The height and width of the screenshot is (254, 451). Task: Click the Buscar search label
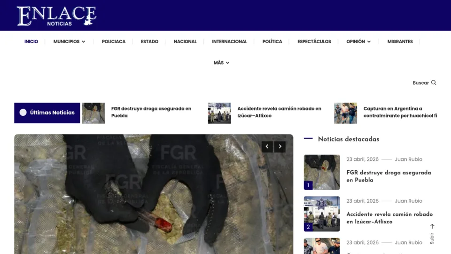click(420, 83)
